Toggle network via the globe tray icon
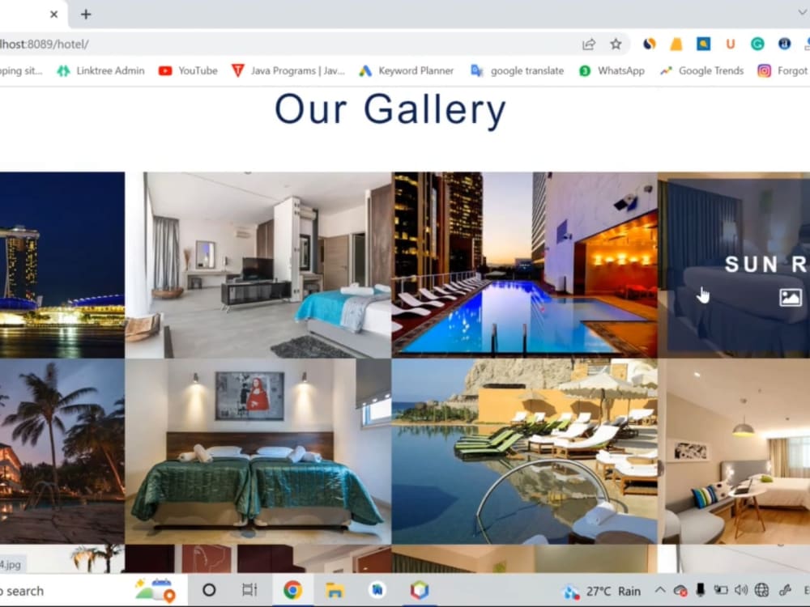Image resolution: width=810 pixels, height=607 pixels. (x=761, y=591)
